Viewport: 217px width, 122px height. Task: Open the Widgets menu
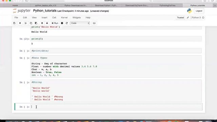coord(77,18)
